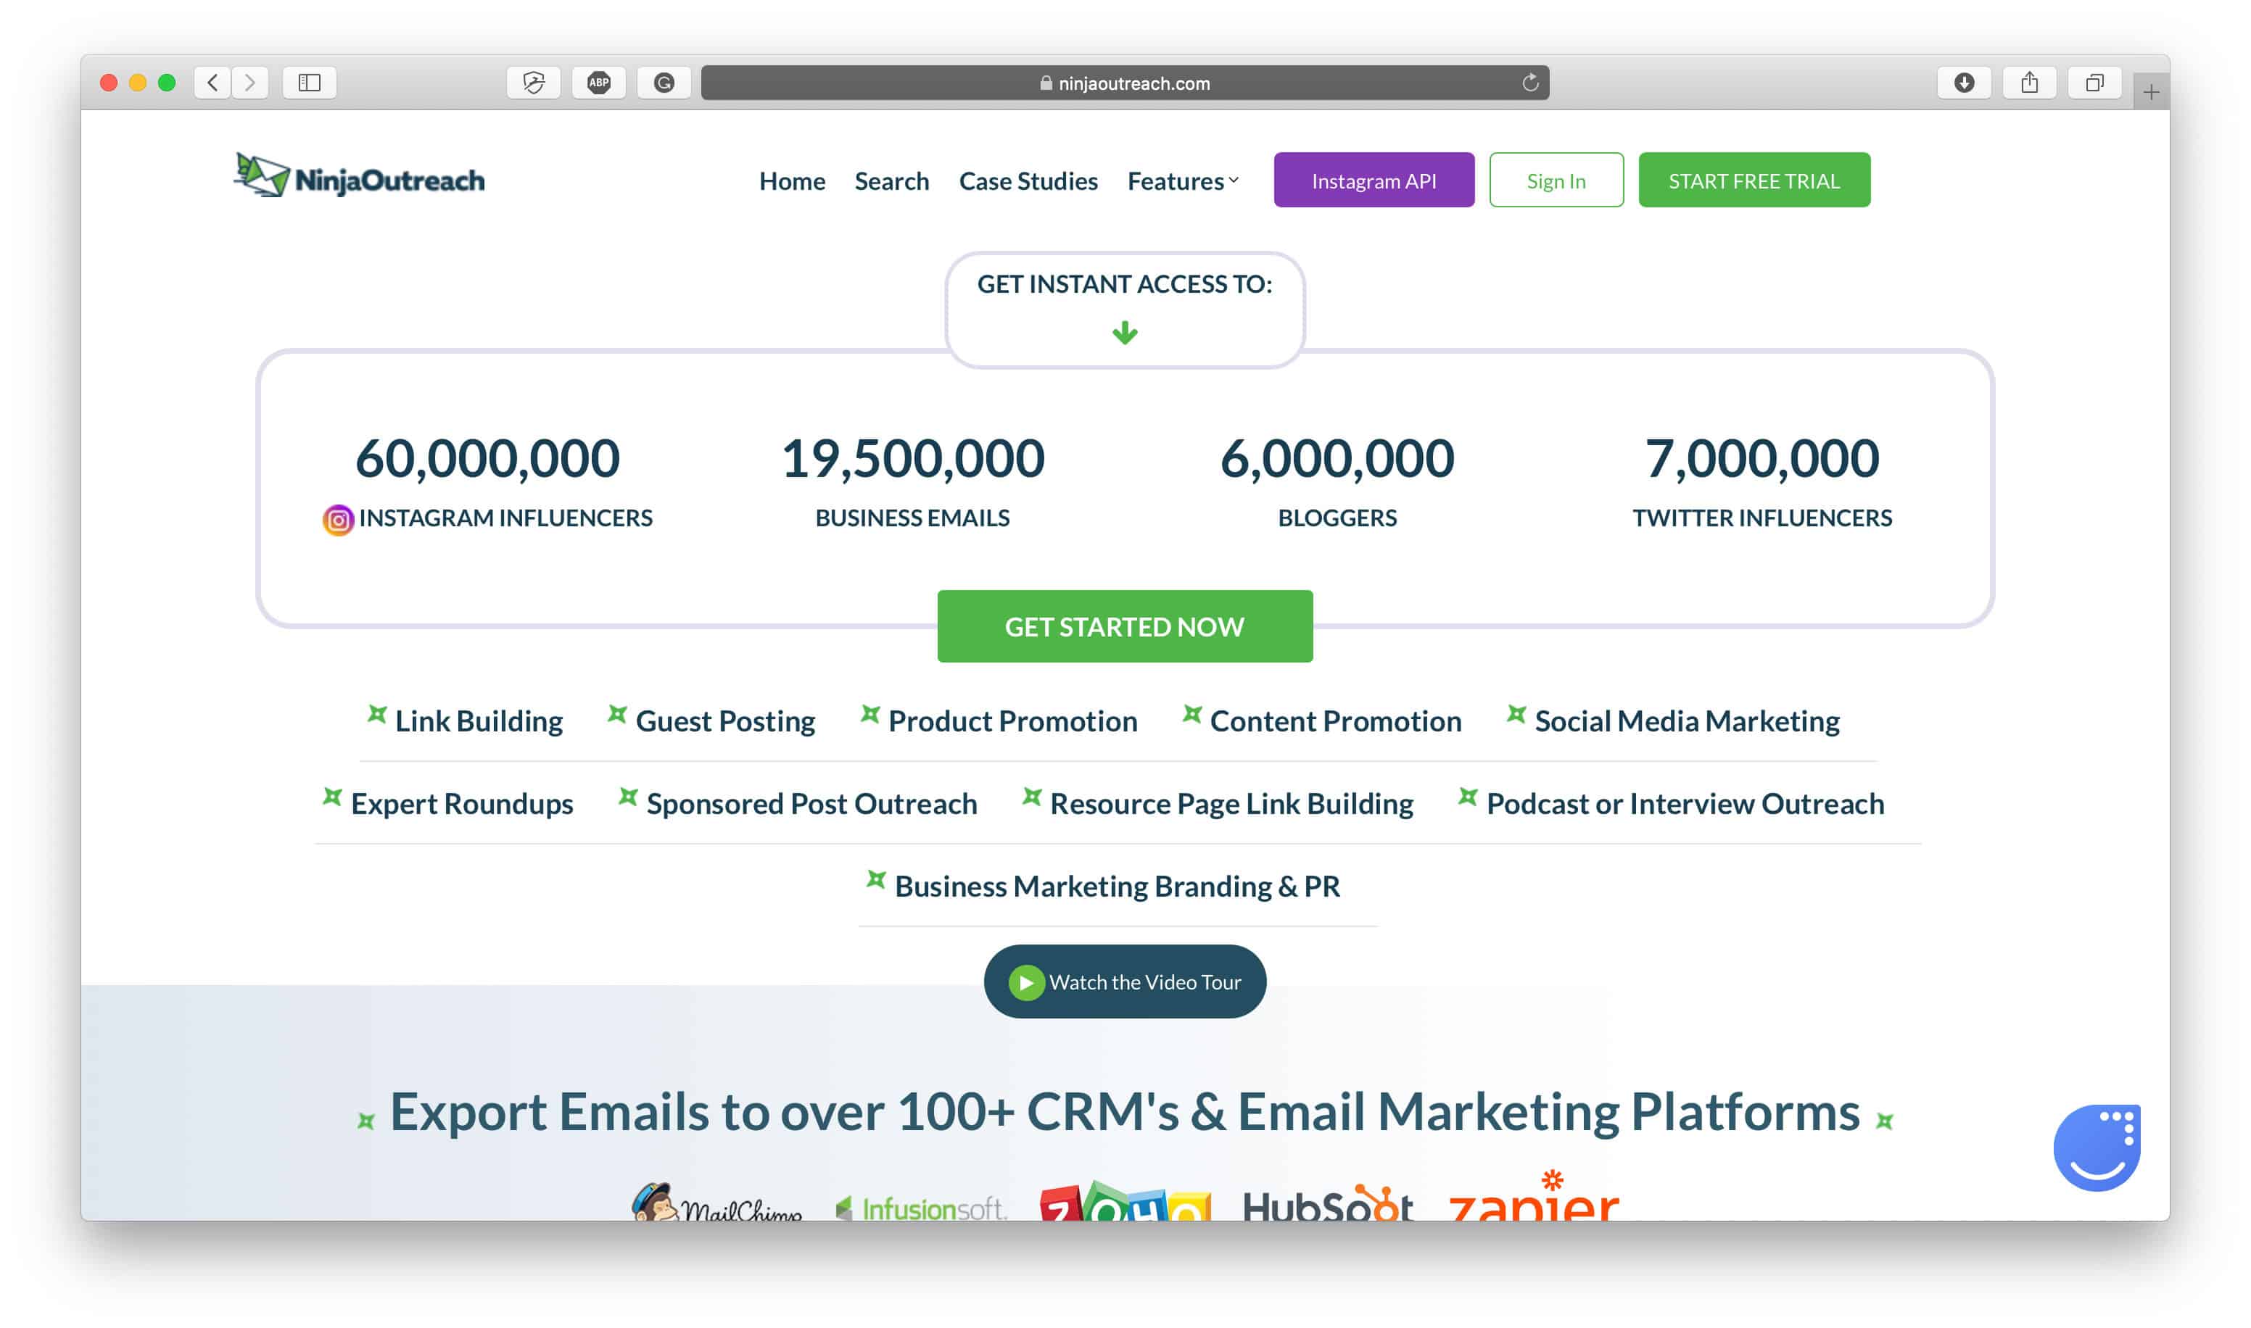The width and height of the screenshot is (2251, 1328).
Task: Expand the Features dropdown menu
Action: pyautogui.click(x=1184, y=182)
